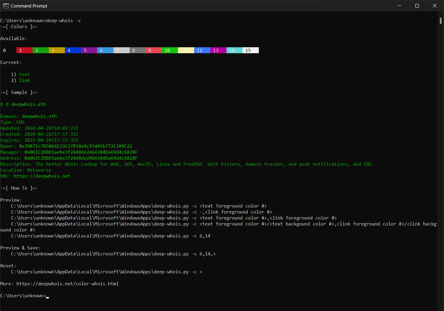Click the green 'link' entry under Current

coord(24,80)
